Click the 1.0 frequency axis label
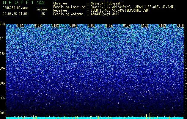Screen dimensions: 187x119 coord(3,54)
